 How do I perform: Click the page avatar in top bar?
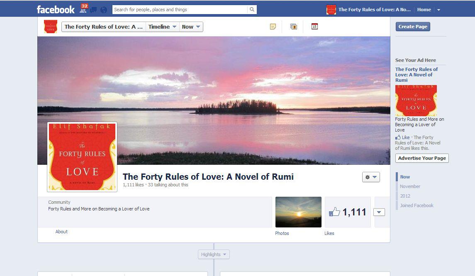[x=331, y=10]
